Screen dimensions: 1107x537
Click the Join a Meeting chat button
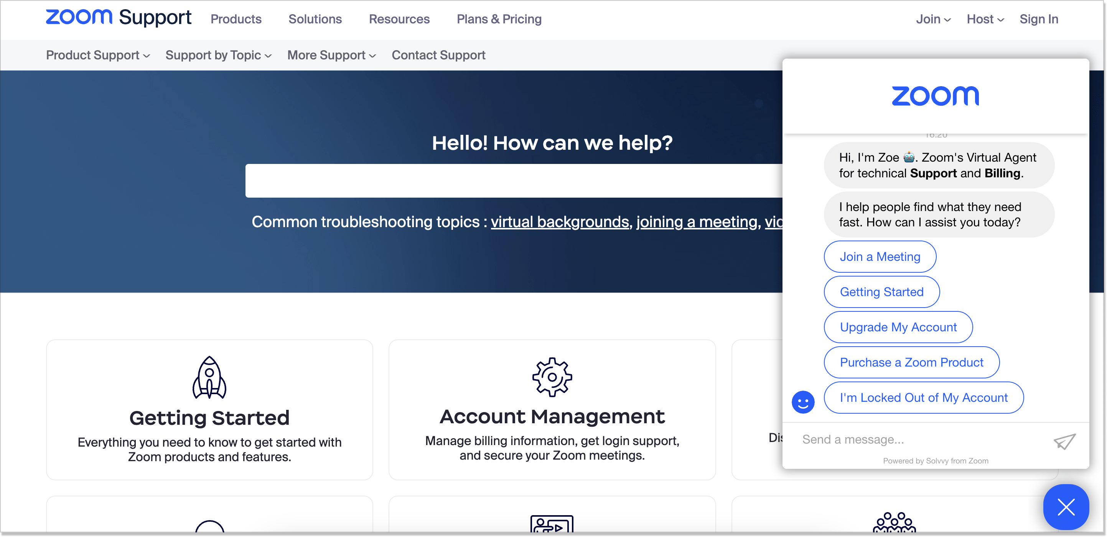pyautogui.click(x=880, y=256)
